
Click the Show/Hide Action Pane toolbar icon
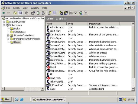click(54, 13)
